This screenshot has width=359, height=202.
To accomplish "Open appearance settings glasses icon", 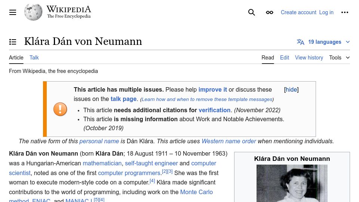I will [x=270, y=12].
